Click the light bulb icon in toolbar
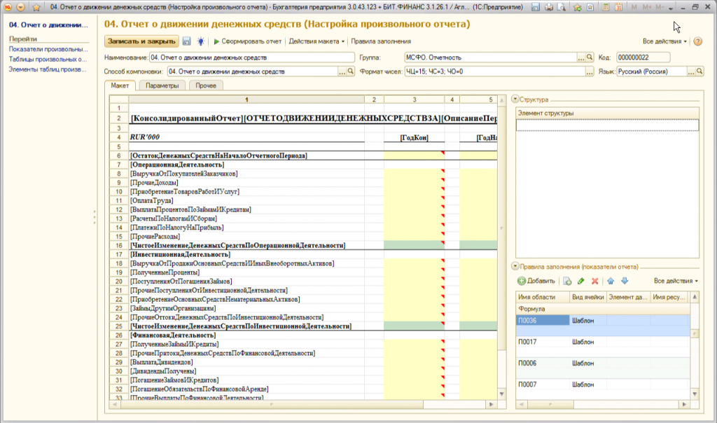This screenshot has width=717, height=423. (201, 41)
